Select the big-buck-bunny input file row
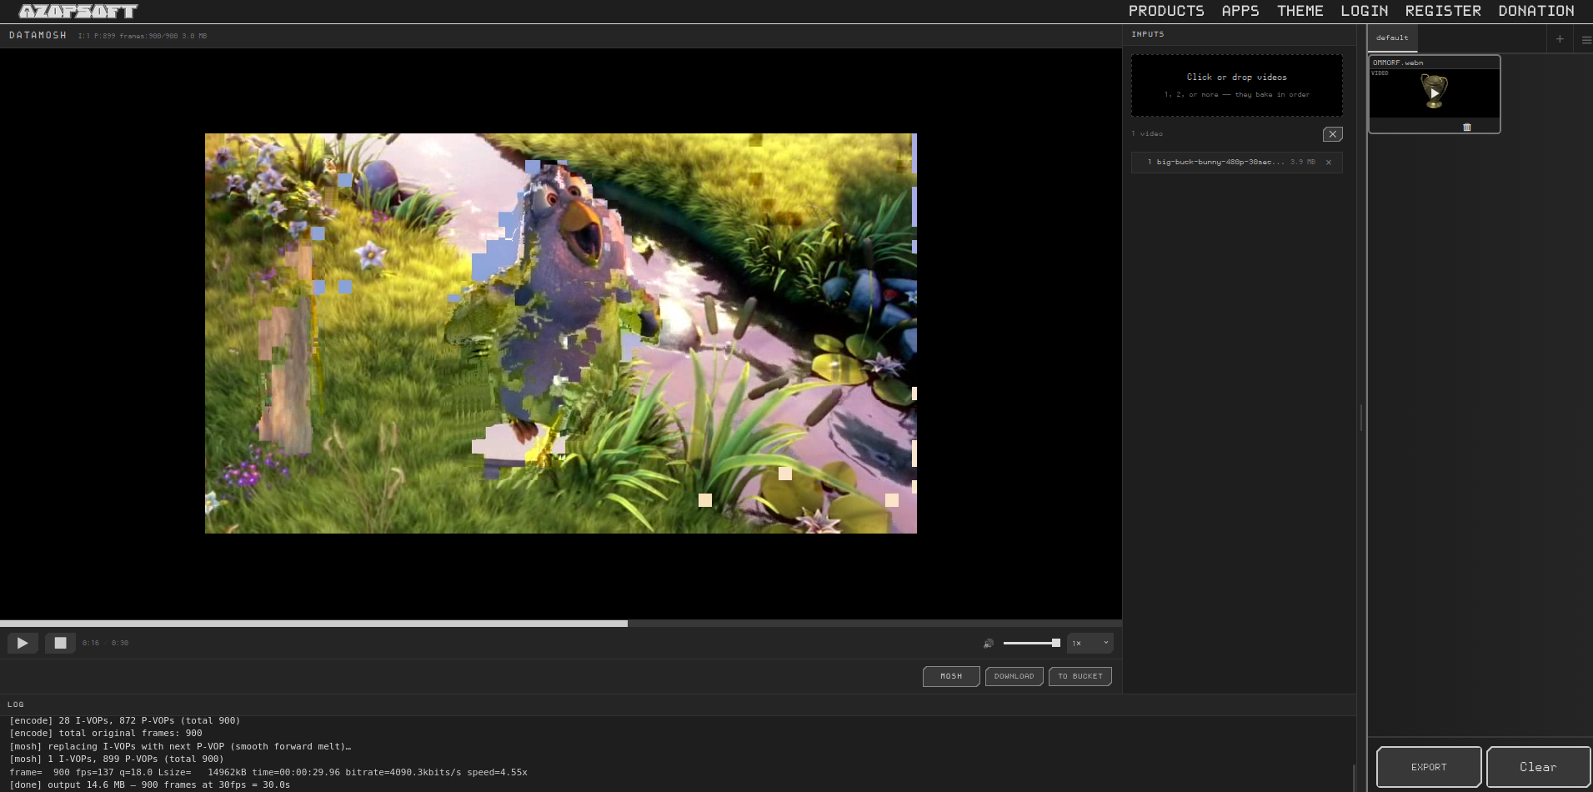The width and height of the screenshot is (1593, 792). click(x=1236, y=163)
